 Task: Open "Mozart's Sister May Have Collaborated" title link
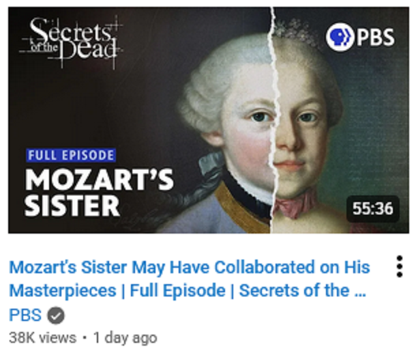[190, 267]
